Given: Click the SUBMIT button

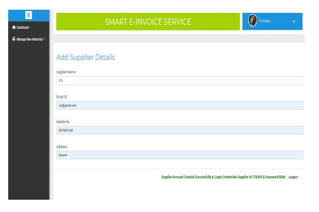Looking at the screenshot, I should click(x=293, y=177).
